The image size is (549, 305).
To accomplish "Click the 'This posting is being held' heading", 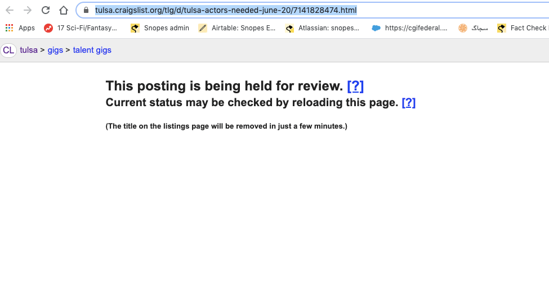I will [225, 86].
